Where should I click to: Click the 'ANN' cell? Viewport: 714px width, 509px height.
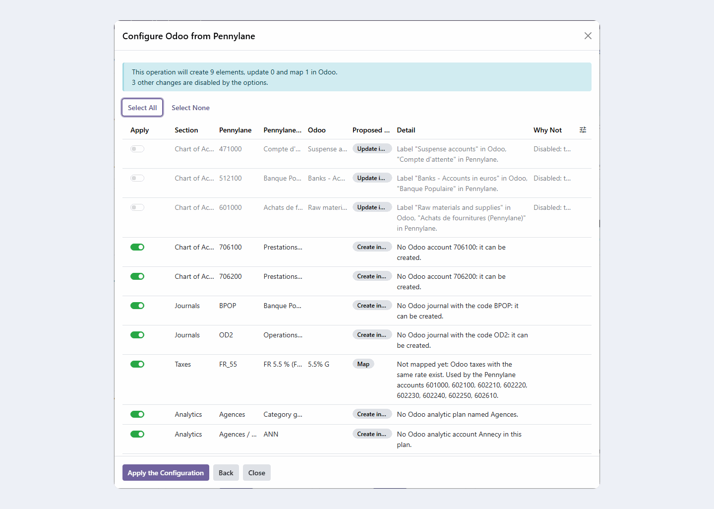(x=271, y=434)
